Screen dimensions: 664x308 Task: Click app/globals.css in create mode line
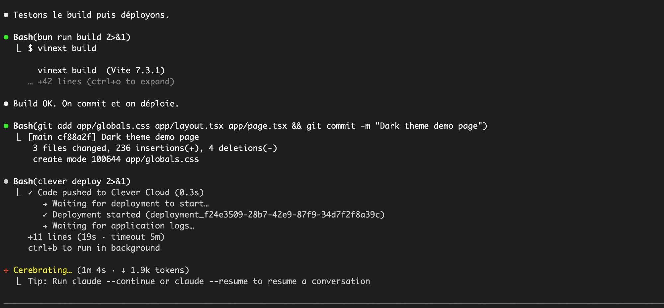[162, 159]
